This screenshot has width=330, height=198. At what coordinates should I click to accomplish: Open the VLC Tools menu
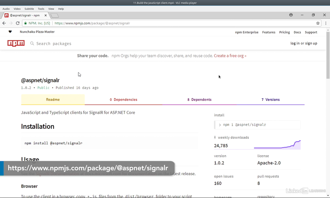pyautogui.click(x=41, y=9)
